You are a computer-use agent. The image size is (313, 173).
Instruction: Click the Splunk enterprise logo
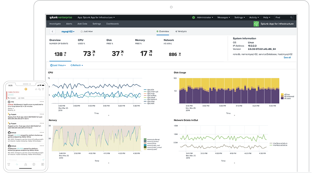[x=61, y=17]
